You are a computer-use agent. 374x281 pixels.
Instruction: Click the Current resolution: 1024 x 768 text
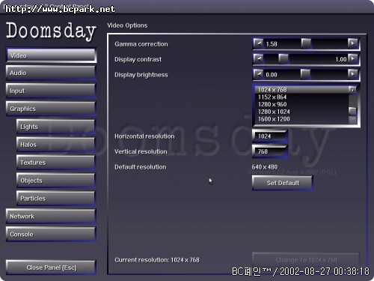pyautogui.click(x=157, y=260)
